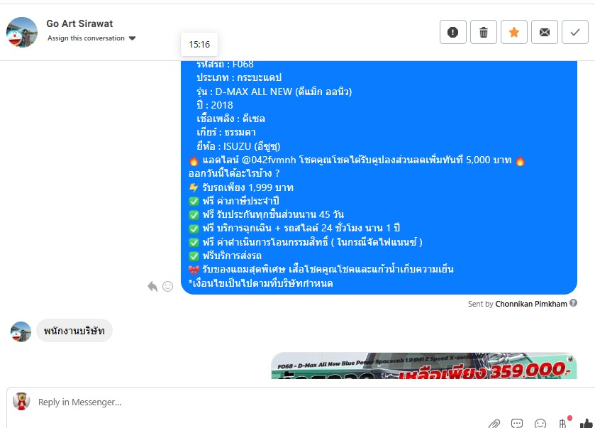Reply to the blue message via arrow icon
This screenshot has height=428, width=595.
tap(152, 286)
